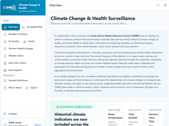Viewport: 169px width, 126px height.
Task: Click the Air Quality flask icon
Action: (x=5, y=42)
